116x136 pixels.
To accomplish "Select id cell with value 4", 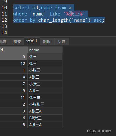I will pos(14,77).
